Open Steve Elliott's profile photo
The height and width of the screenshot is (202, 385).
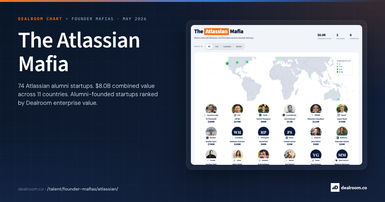click(x=316, y=132)
